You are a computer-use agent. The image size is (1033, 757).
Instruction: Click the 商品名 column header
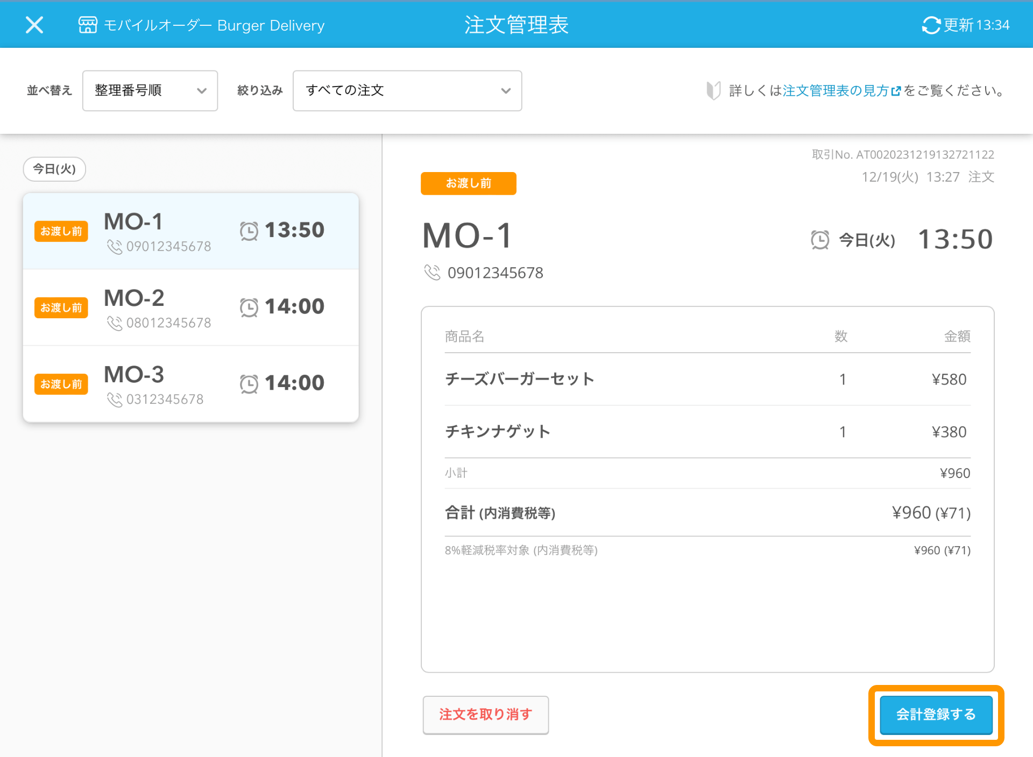pos(464,337)
